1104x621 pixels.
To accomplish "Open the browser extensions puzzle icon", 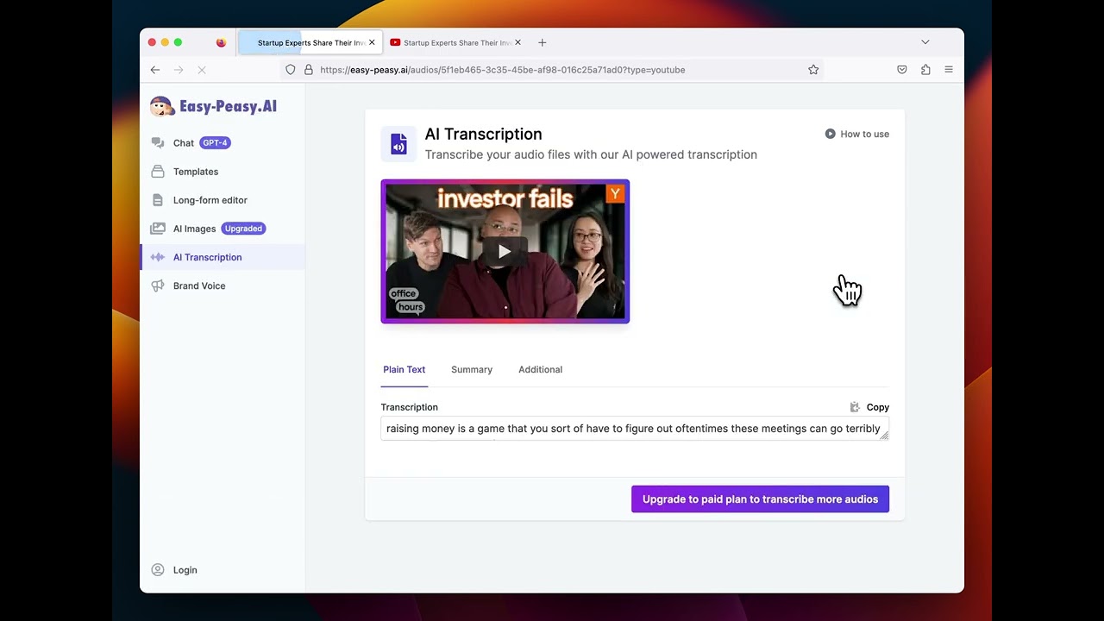I will (x=925, y=70).
